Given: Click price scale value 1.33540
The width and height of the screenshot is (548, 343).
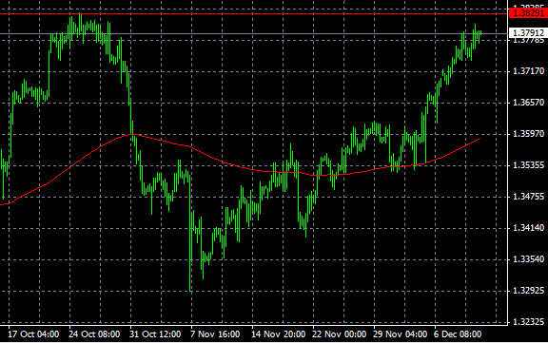Looking at the screenshot, I should point(528,259).
